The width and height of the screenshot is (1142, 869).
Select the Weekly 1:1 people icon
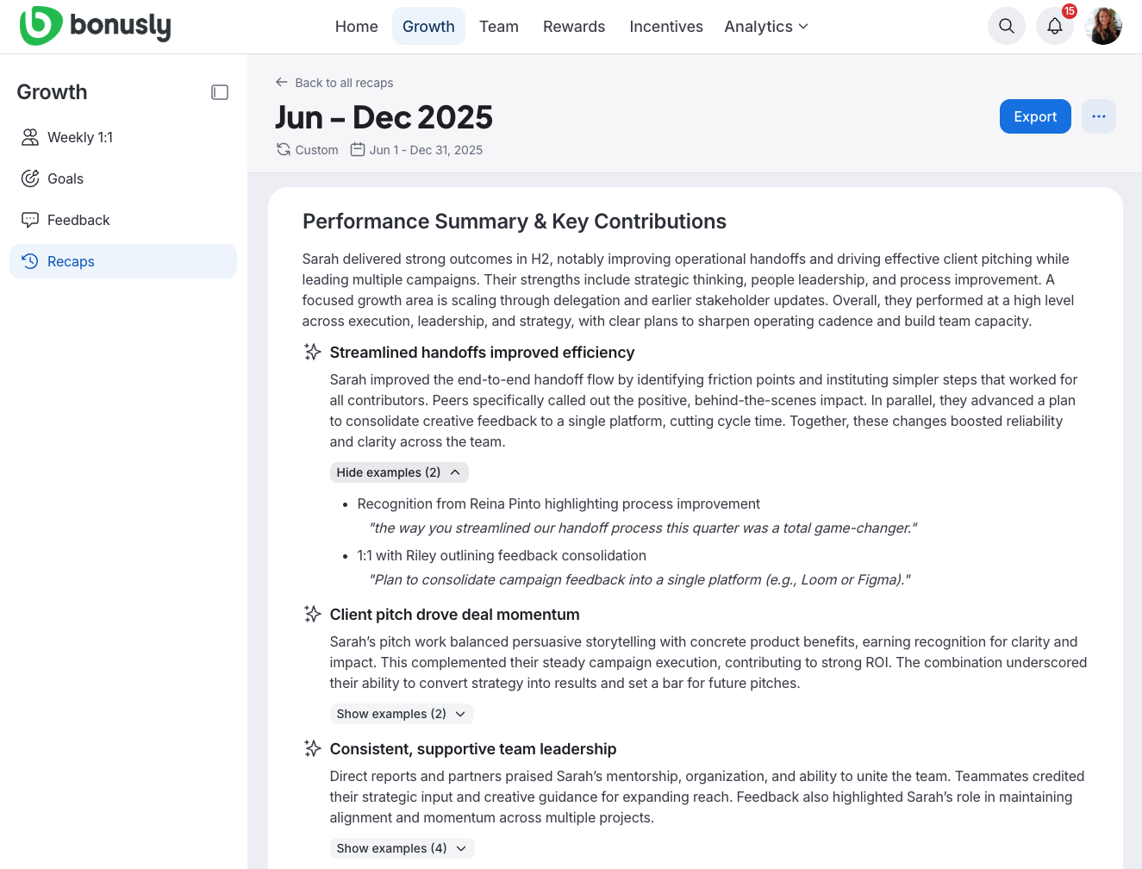click(x=30, y=137)
